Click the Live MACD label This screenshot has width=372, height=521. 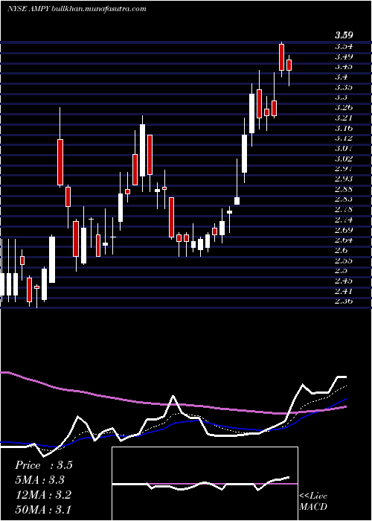tap(313, 502)
